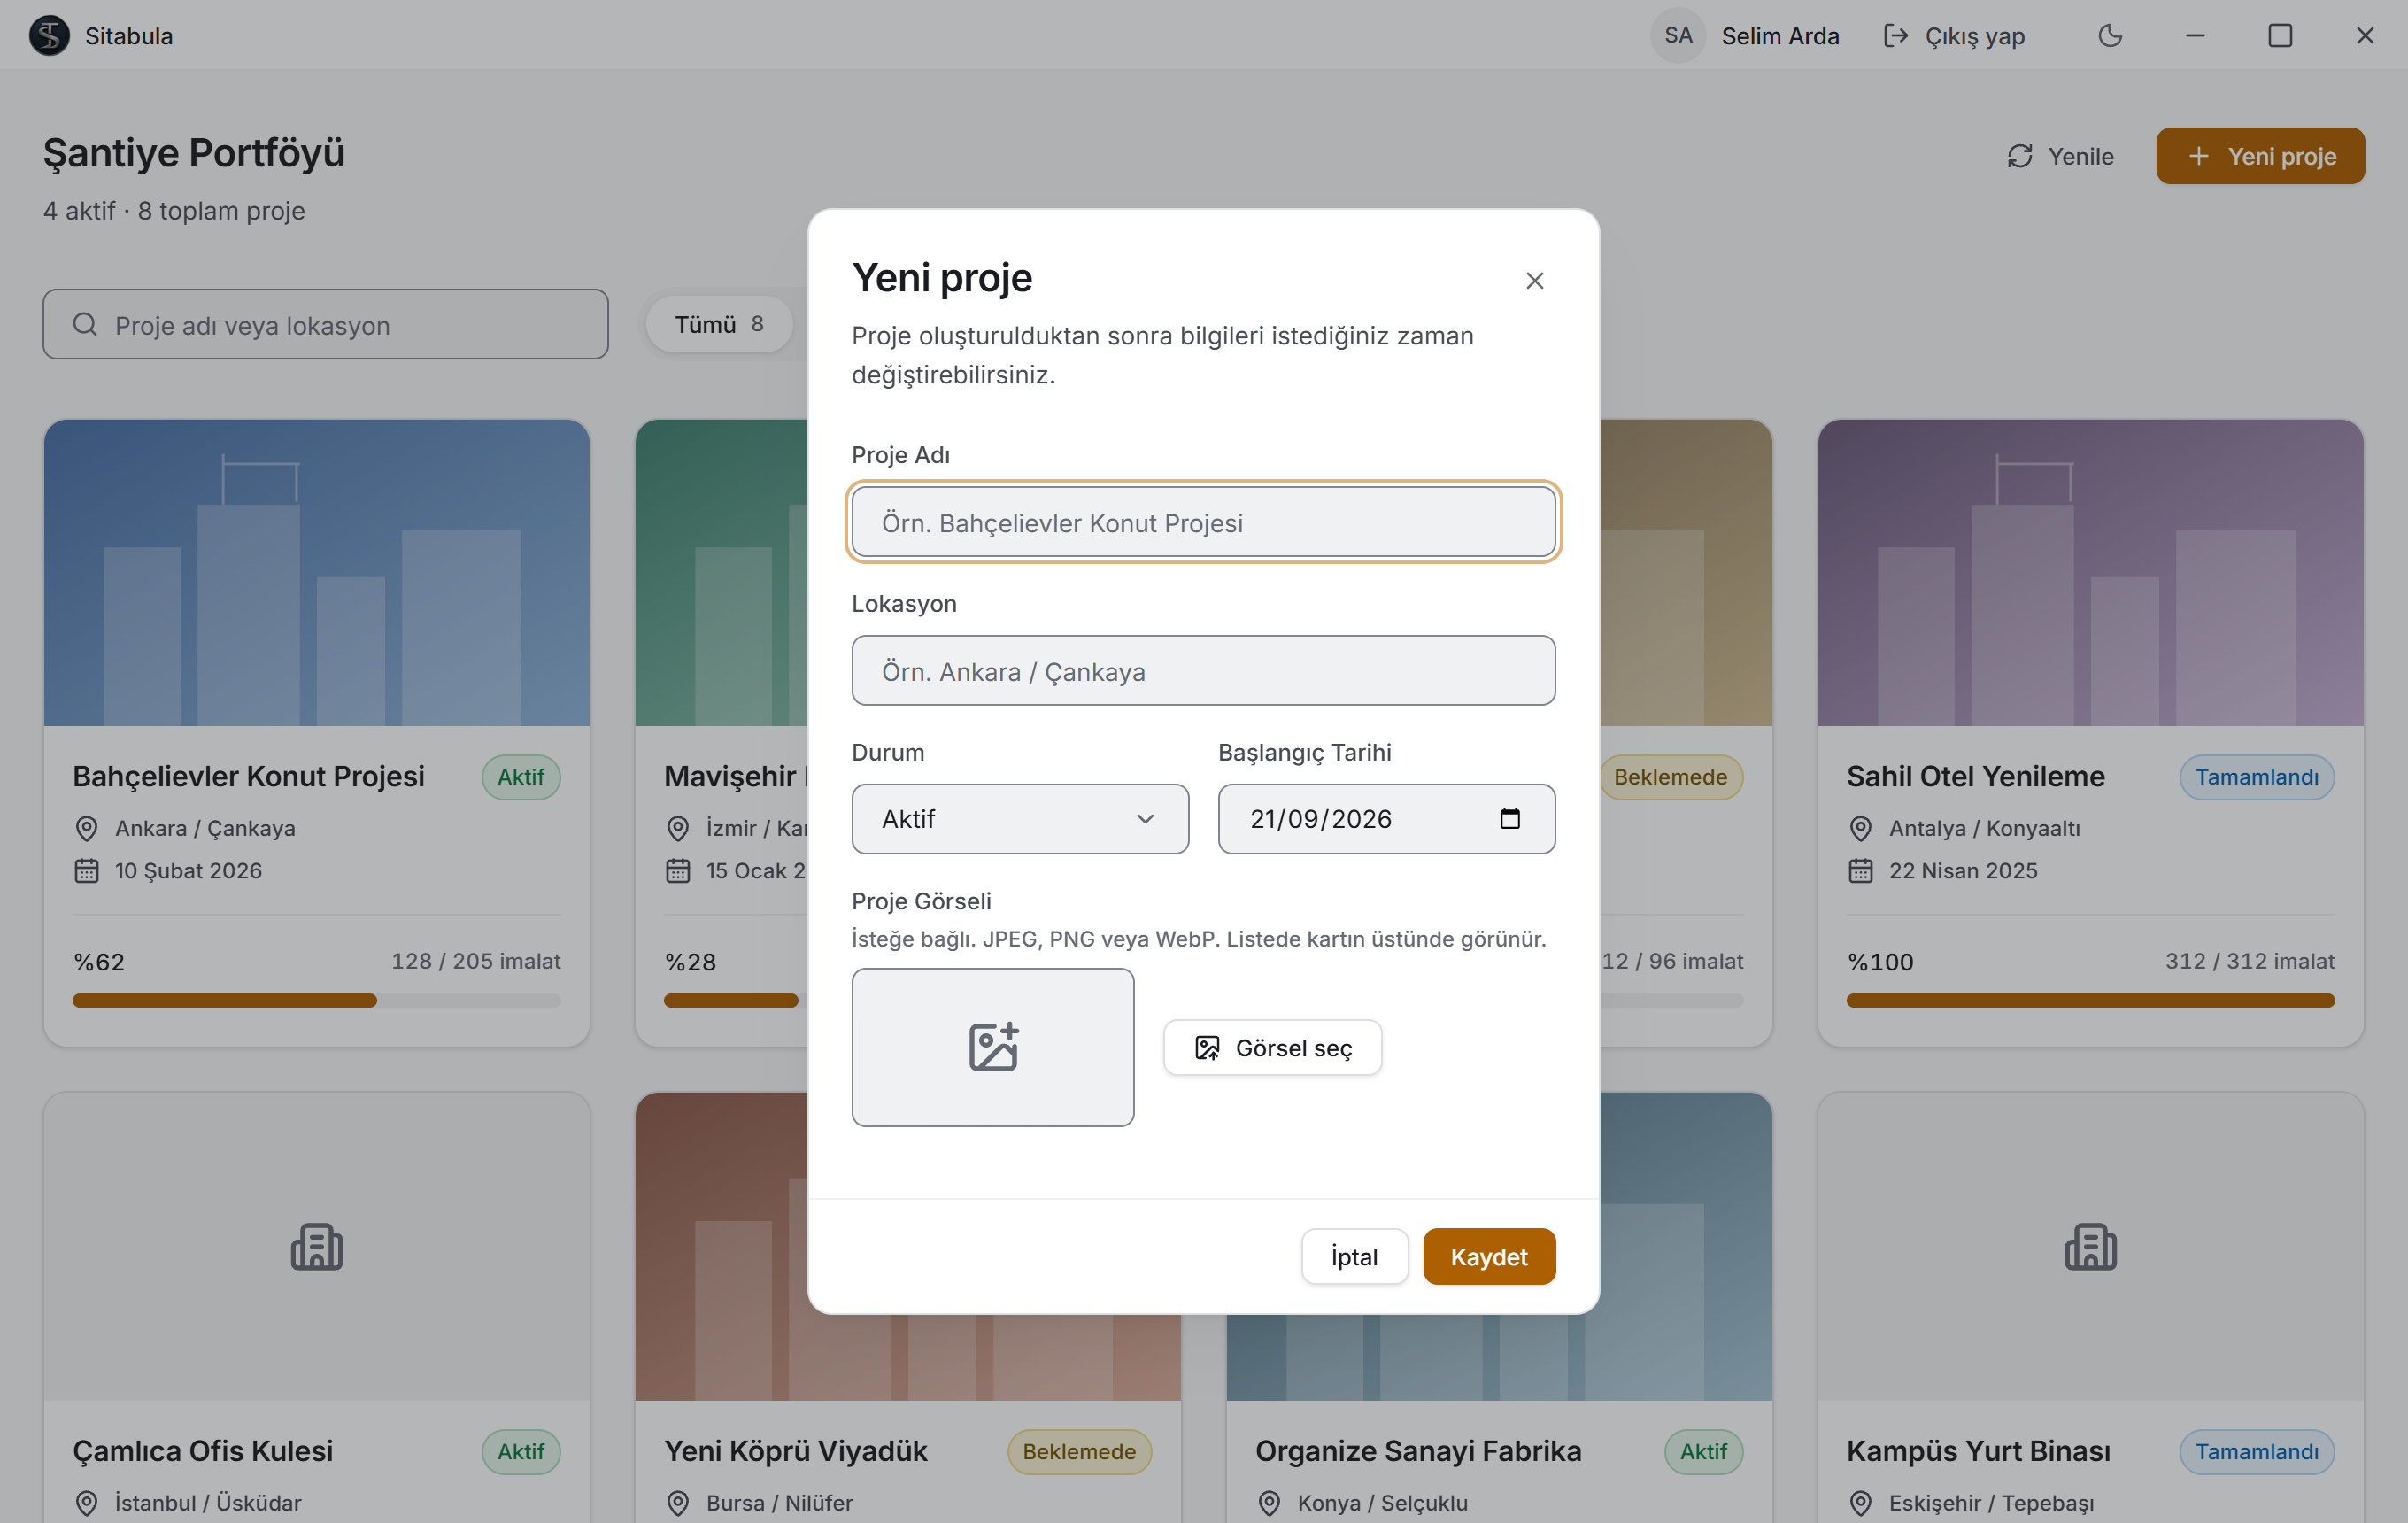The image size is (2408, 1523).
Task: Click the Çamlıca Ofis Kulesi title
Action: 203,1451
